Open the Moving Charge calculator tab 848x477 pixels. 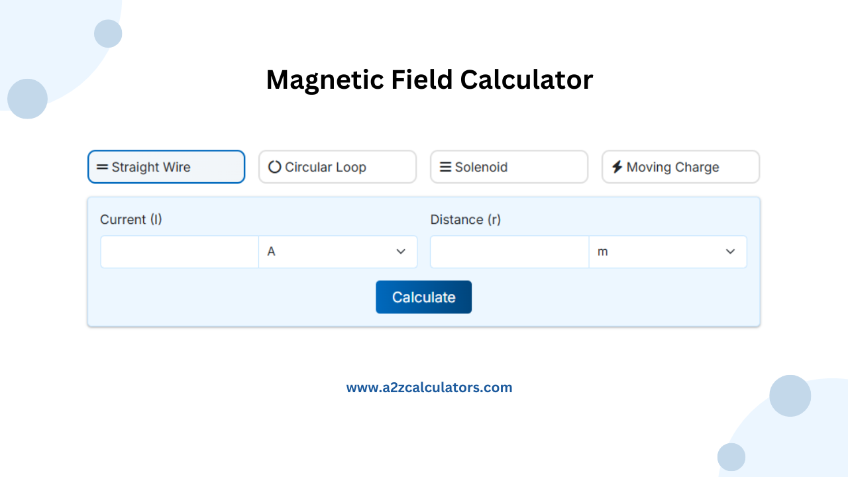680,167
